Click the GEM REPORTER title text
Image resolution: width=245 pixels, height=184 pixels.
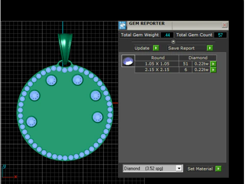[147, 24]
